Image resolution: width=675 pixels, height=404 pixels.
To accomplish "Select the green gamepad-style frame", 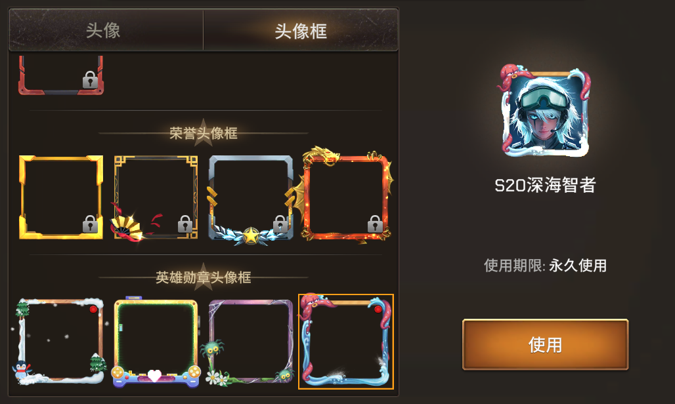I will point(156,342).
